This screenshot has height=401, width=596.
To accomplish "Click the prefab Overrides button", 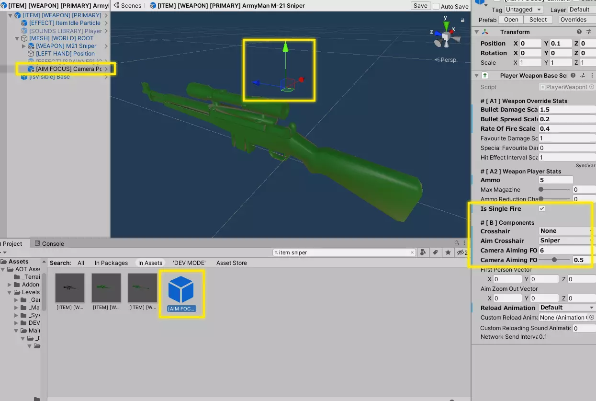I will pos(573,20).
